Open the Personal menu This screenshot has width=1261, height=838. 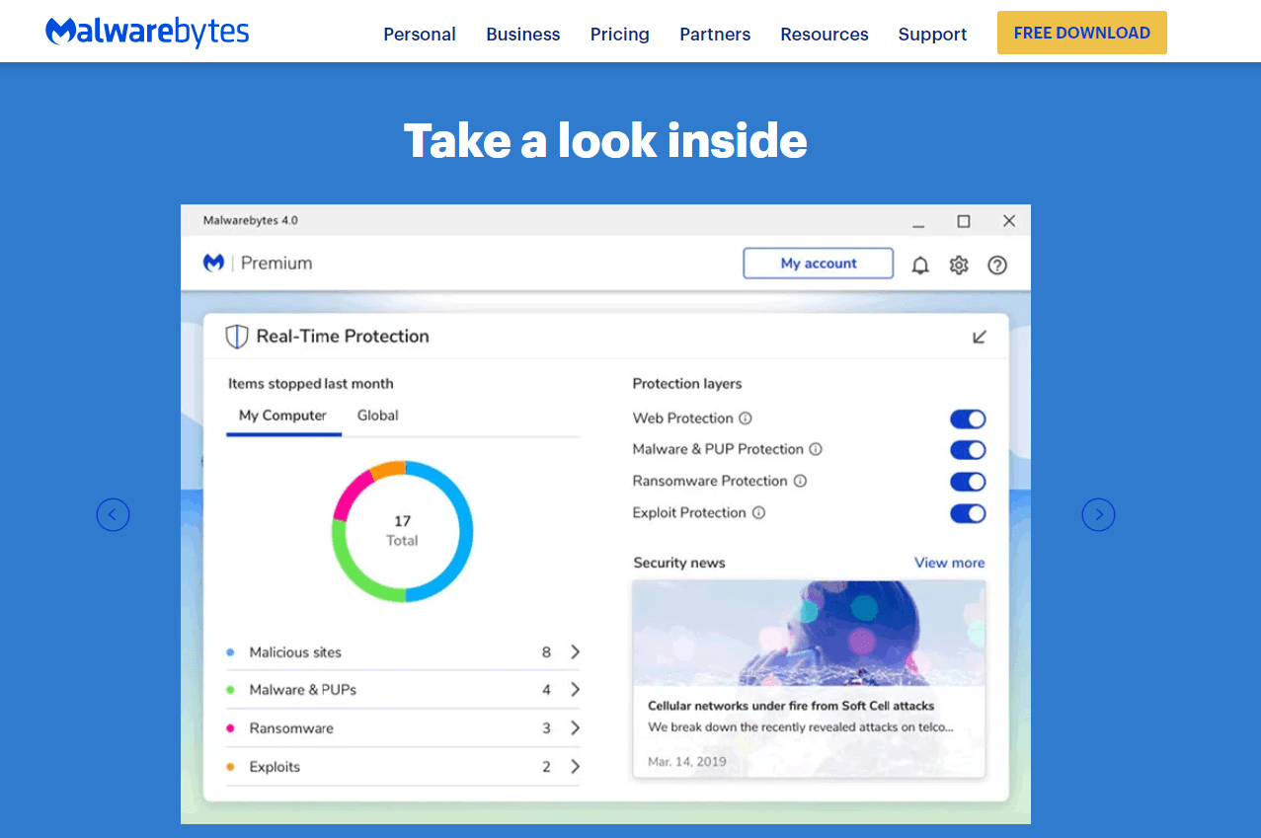(x=420, y=35)
